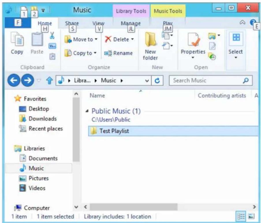Viewport: 261px width, 223px height.
Task: Click the Copy path icon
Action: 52,46
